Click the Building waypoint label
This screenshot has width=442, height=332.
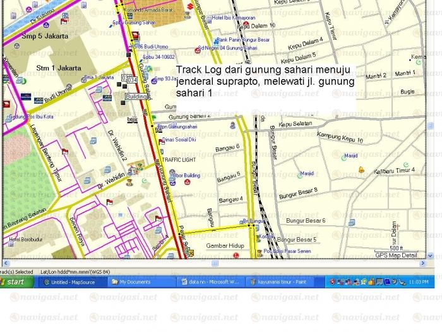coord(136,97)
